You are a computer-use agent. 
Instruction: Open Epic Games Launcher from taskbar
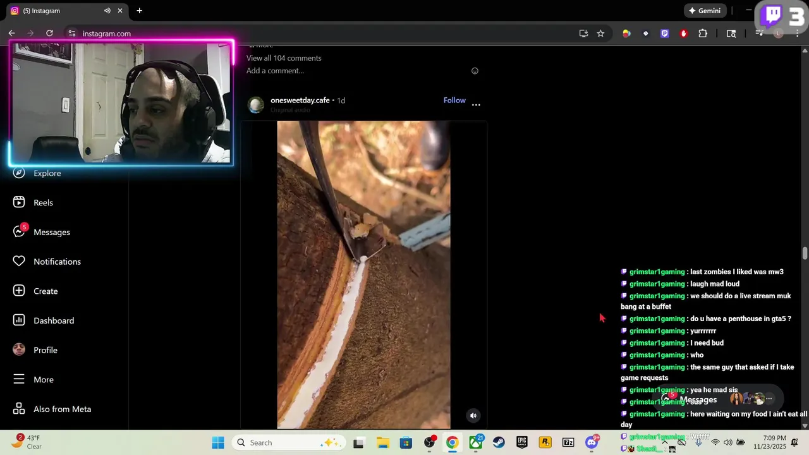coord(522,442)
